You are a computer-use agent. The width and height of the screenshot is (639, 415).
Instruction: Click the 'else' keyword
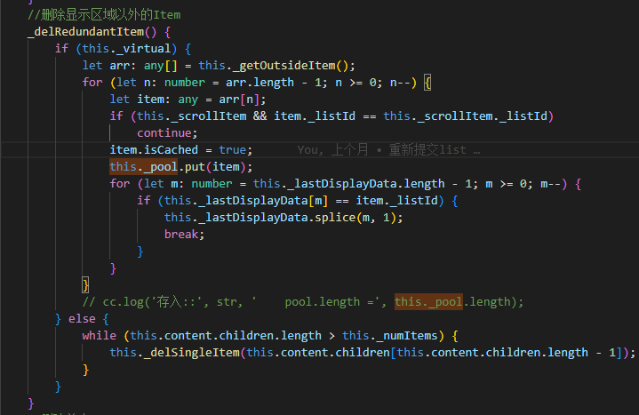(82, 319)
